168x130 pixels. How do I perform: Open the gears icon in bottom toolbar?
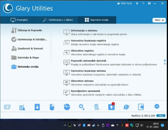click(x=82, y=107)
